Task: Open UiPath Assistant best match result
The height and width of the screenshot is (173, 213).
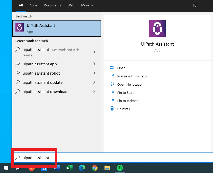Action: click(x=57, y=28)
